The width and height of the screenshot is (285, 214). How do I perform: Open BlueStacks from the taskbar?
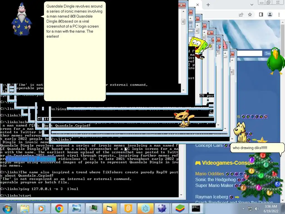180,208
